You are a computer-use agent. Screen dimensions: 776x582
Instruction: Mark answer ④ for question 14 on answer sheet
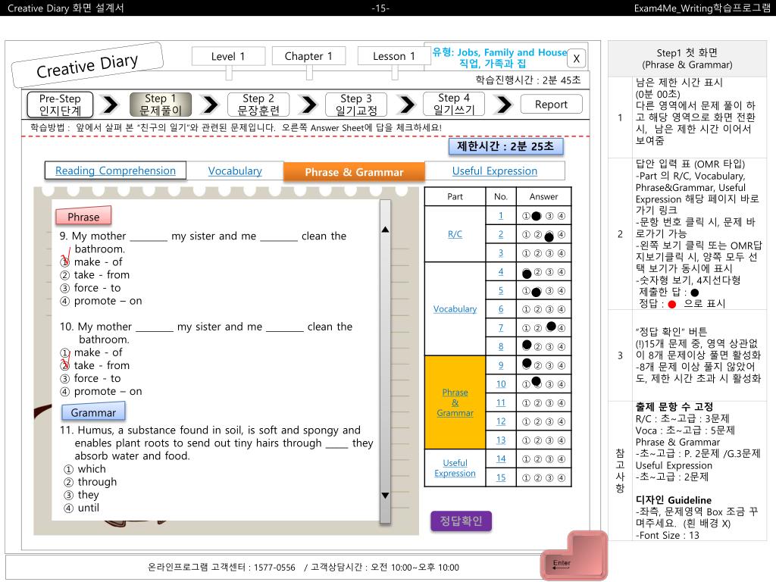pos(562,459)
